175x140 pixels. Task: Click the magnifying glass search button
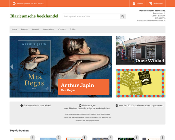tap(123, 17)
